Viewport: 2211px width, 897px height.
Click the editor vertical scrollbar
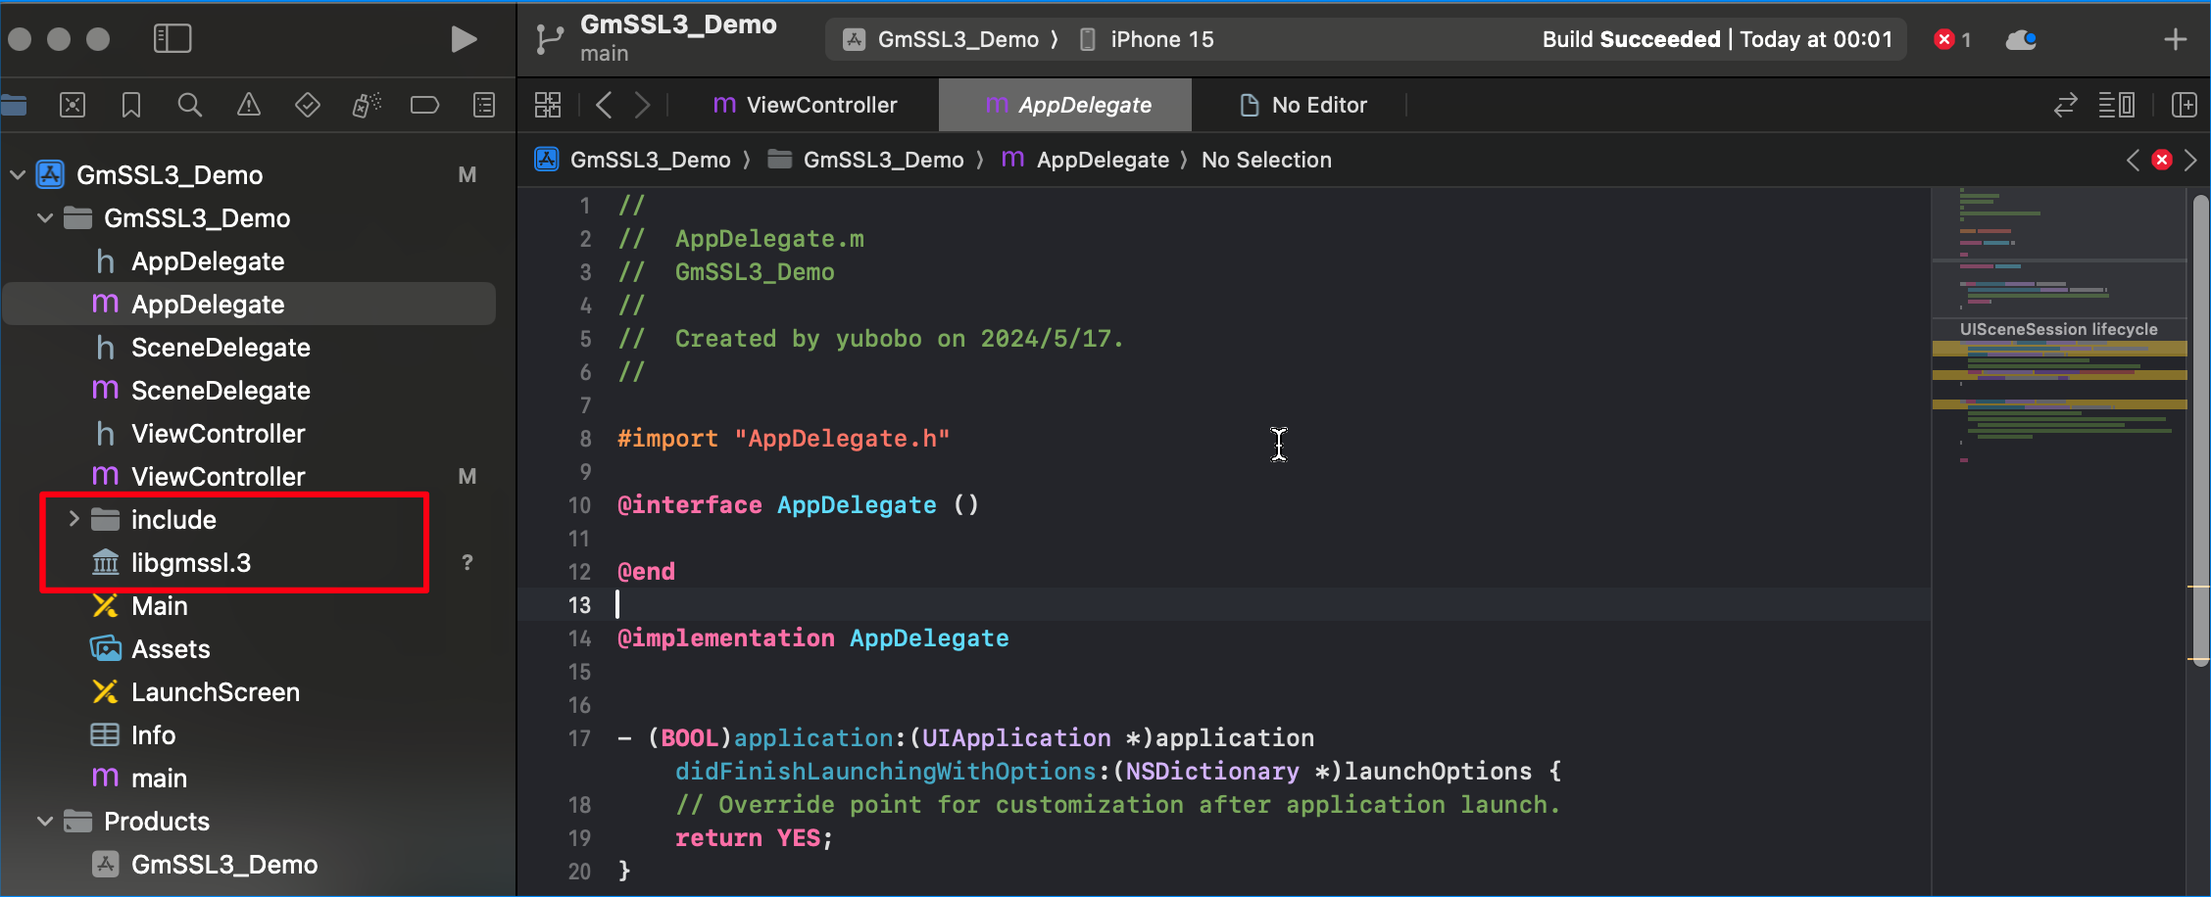click(2200, 431)
